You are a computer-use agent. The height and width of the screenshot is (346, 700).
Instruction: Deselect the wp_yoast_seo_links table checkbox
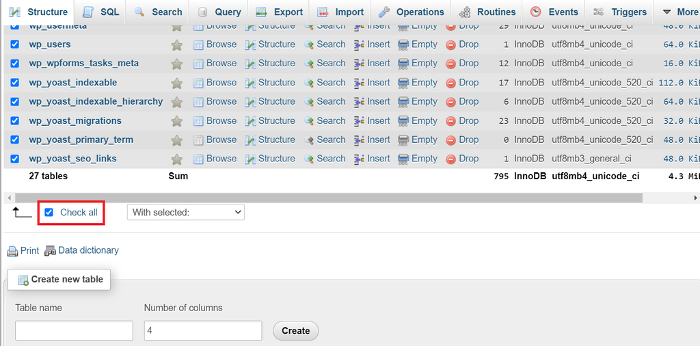(x=15, y=159)
